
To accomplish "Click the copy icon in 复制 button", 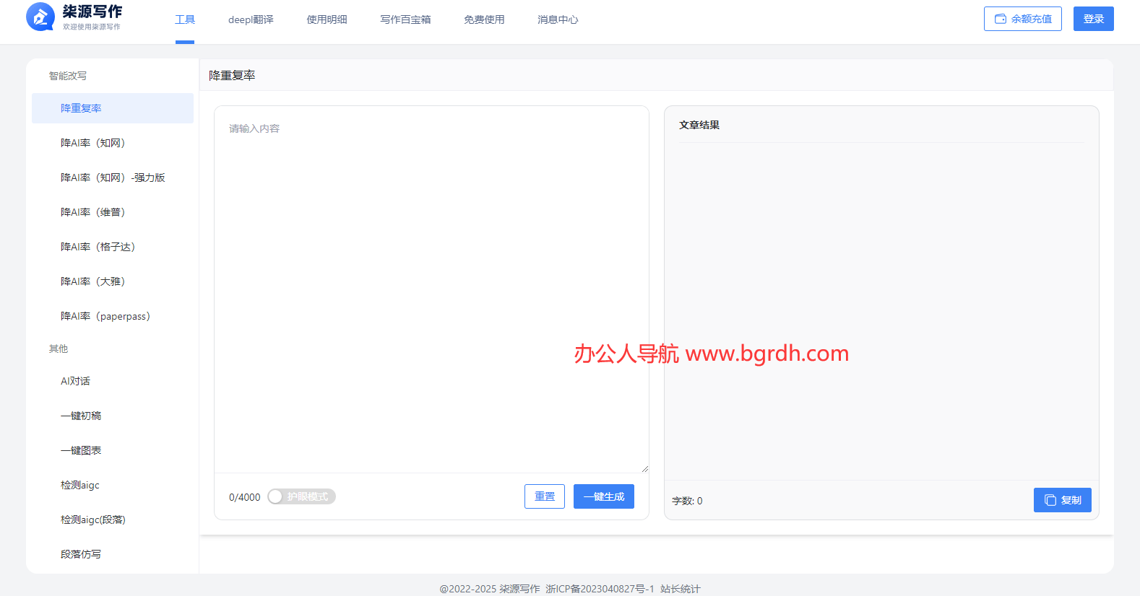I will click(x=1050, y=500).
